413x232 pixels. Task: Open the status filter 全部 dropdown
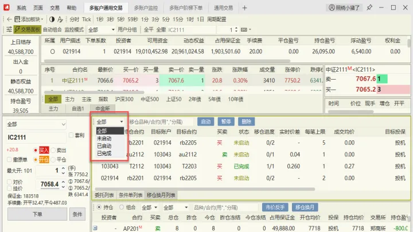pyautogui.click(x=110, y=122)
